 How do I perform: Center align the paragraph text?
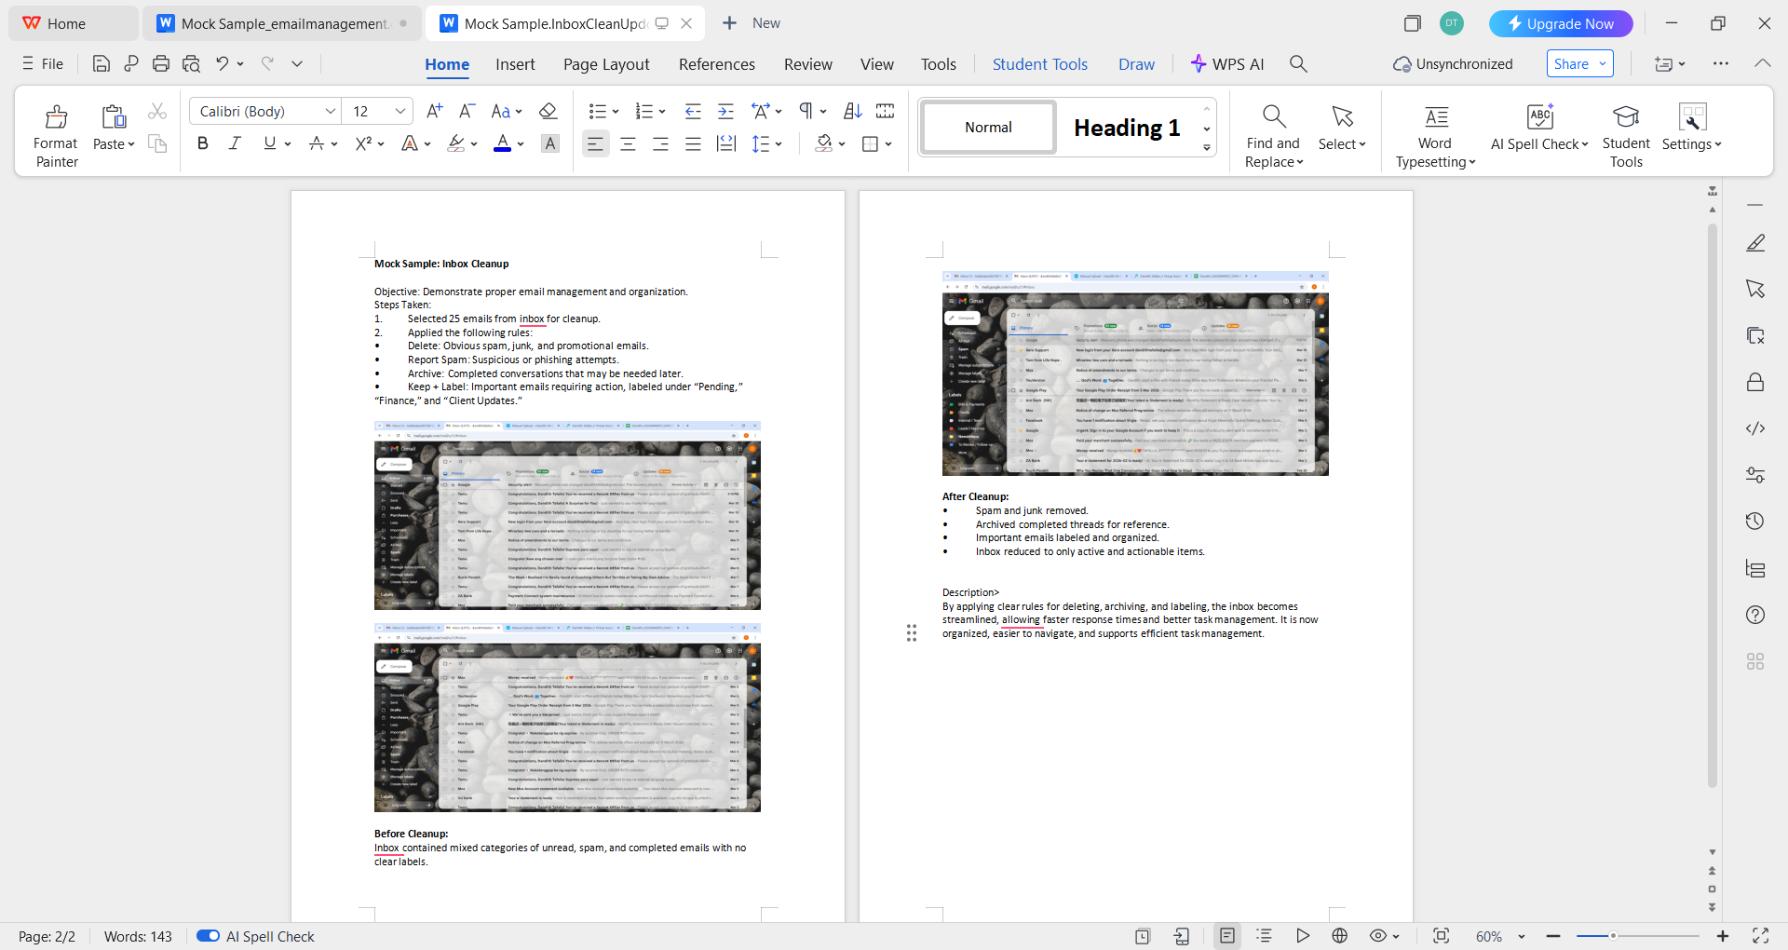pyautogui.click(x=628, y=143)
